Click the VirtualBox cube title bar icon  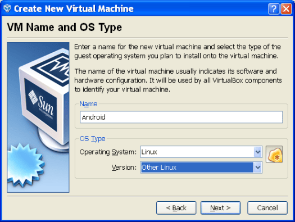pyautogui.click(x=7, y=8)
